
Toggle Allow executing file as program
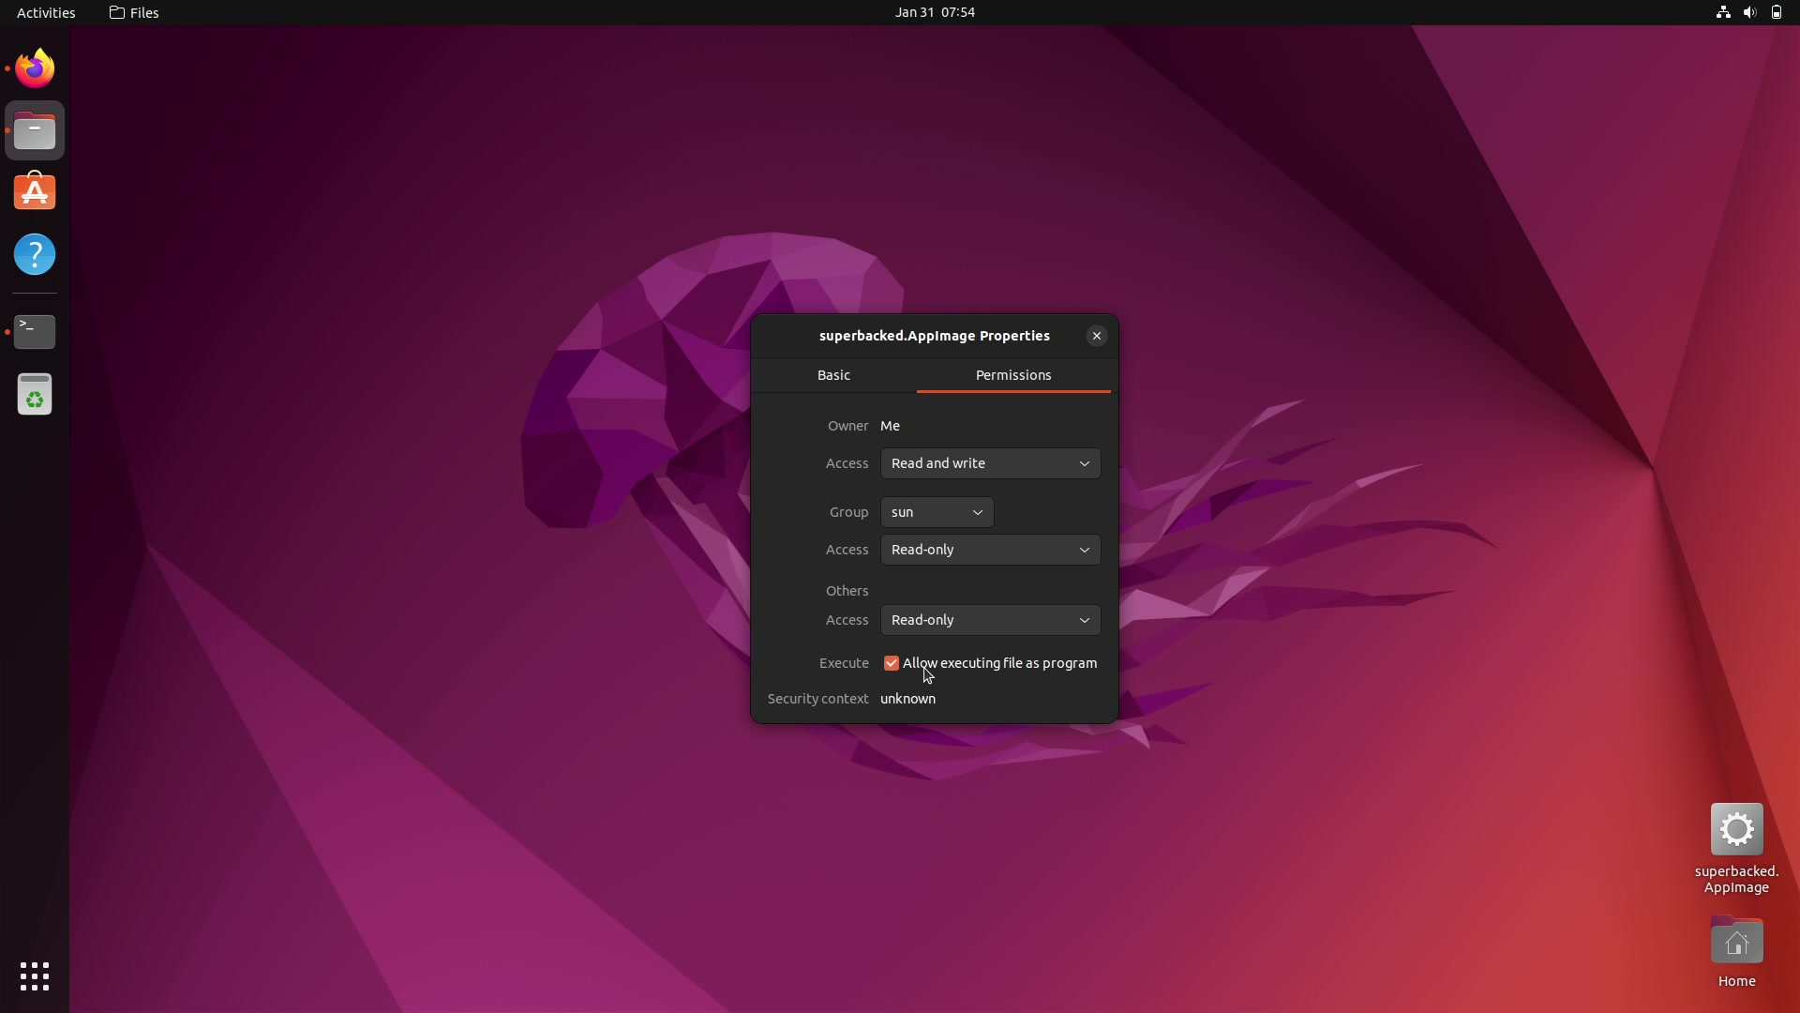coord(892,663)
